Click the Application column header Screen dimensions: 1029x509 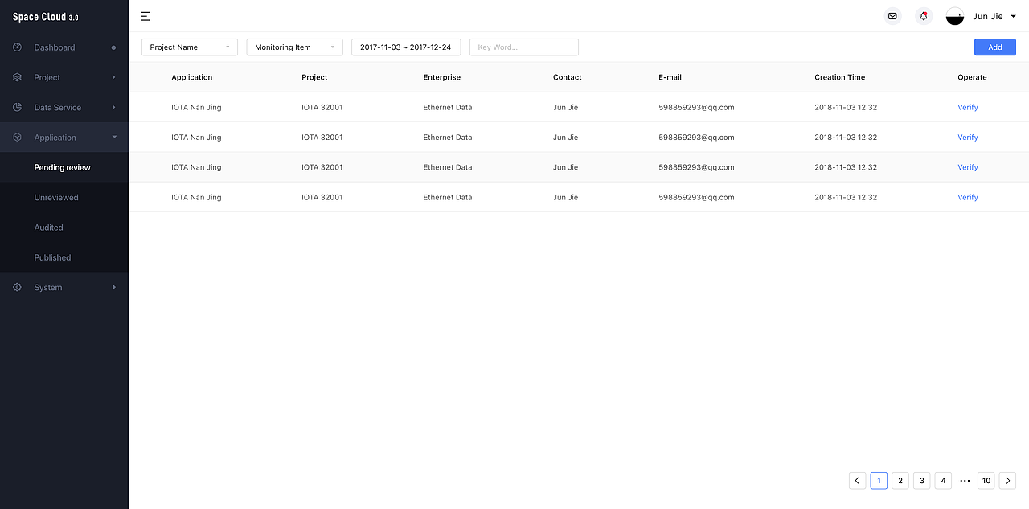(192, 77)
